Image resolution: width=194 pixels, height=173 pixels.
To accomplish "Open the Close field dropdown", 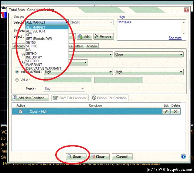I will [x=149, y=55].
